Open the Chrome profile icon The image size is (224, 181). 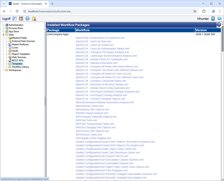coord(213,11)
